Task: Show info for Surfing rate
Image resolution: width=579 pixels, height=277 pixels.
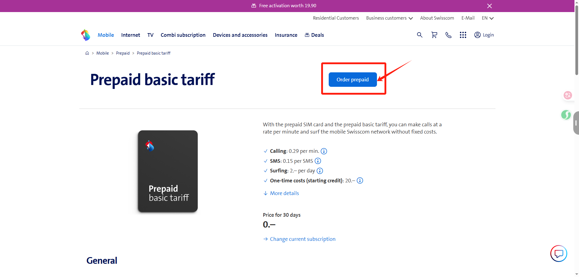Action: coord(320,171)
